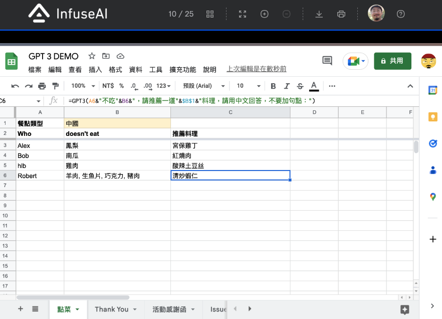Open the 預設 (Arial) font dropdown
The image size is (442, 319).
pyautogui.click(x=204, y=86)
